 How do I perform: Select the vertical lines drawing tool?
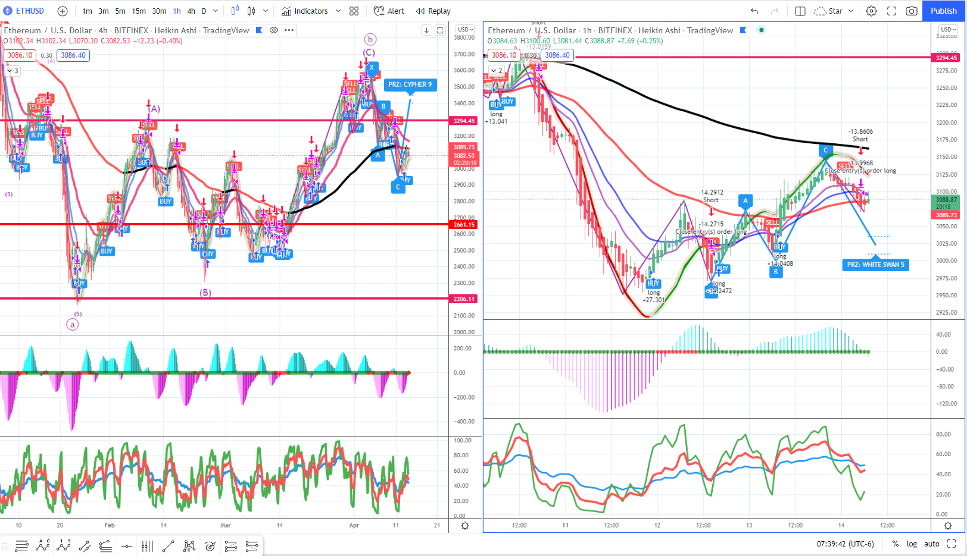pyautogui.click(x=147, y=546)
